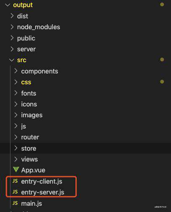Click the modified dot on src folder
Viewport: 171px width, 212px height.
click(162, 60)
